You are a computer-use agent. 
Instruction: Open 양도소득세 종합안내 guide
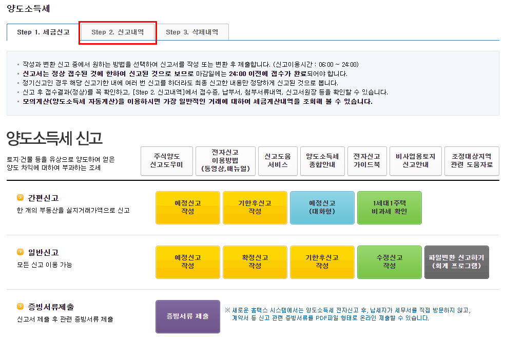[x=322, y=161]
